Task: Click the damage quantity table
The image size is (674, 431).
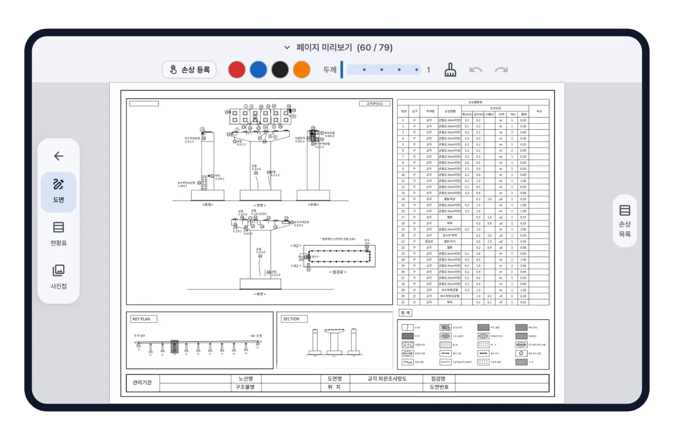Action: point(473,202)
